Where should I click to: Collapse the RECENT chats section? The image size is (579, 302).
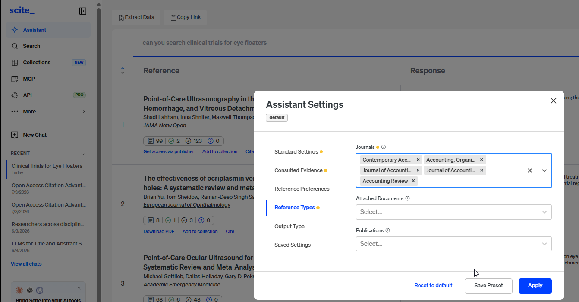[83, 154]
